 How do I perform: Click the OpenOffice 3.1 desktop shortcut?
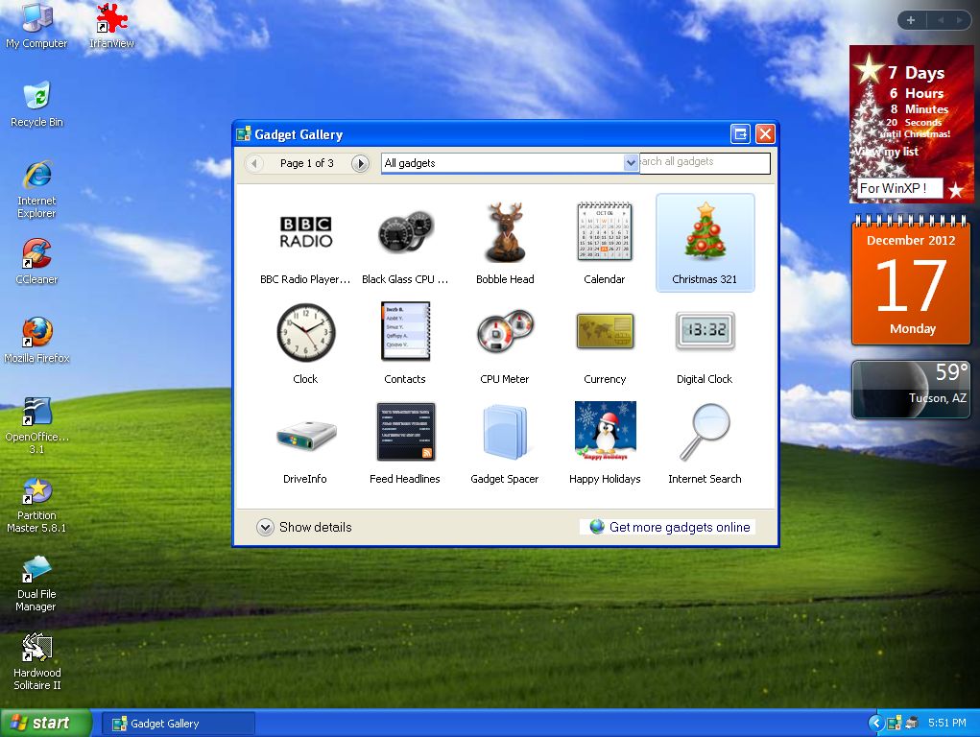36,426
